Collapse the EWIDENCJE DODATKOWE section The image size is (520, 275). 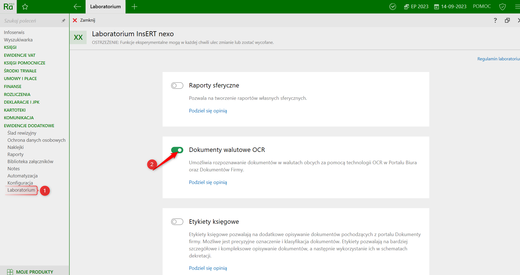coord(29,126)
